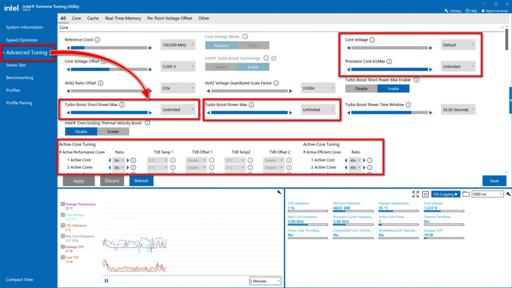The width and height of the screenshot is (512, 288).
Task: Open the 5 Minutes graph range dropdown
Action: (x=265, y=281)
